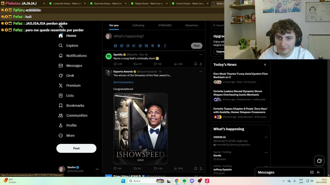
Task: Open Spotify from the Windows taskbar
Action: click(184, 181)
